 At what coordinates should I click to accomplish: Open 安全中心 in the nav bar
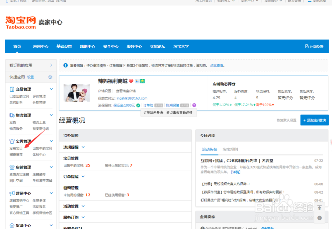pyautogui.click(x=111, y=46)
